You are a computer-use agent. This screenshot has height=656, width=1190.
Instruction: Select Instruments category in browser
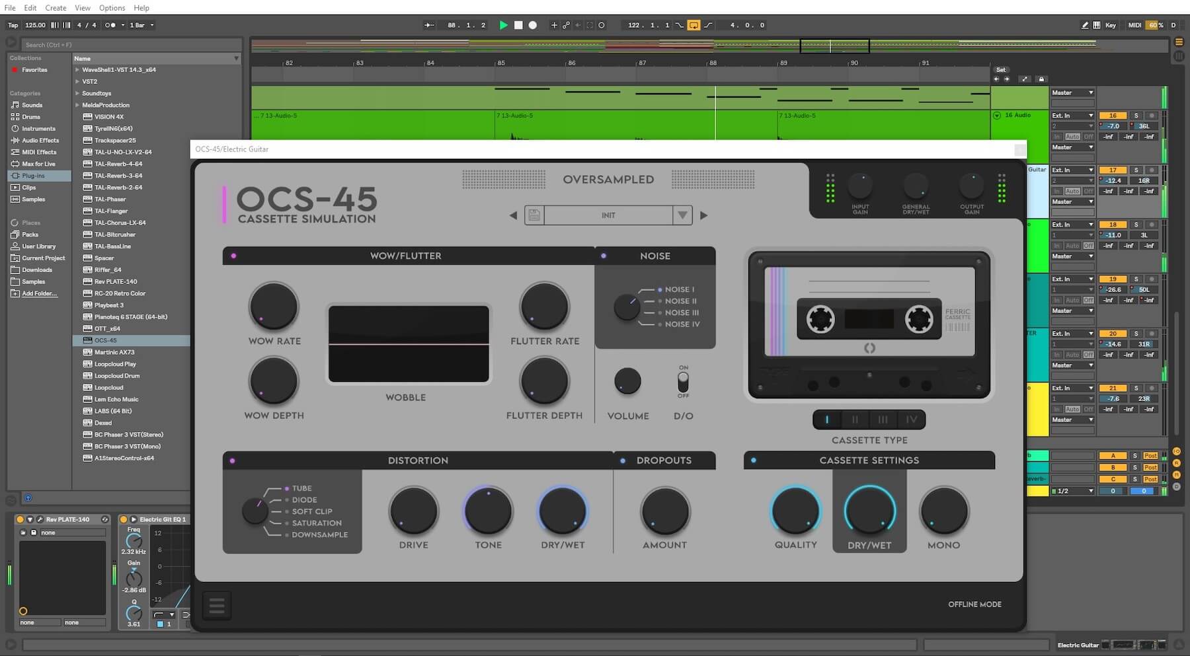point(38,129)
